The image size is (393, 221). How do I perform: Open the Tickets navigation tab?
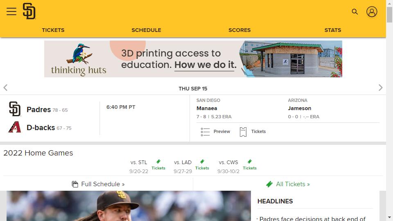coord(53,30)
